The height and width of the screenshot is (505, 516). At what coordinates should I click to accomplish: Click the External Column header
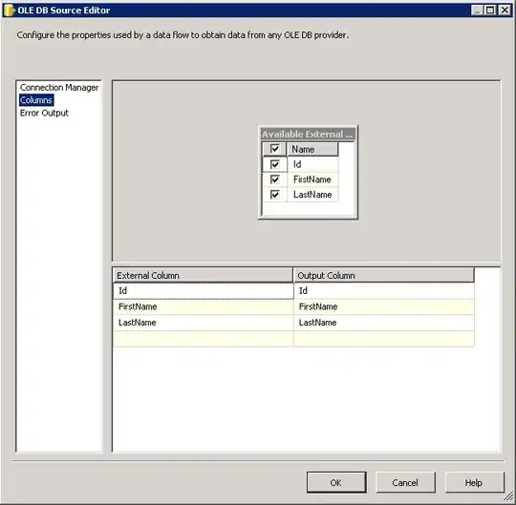pos(203,275)
